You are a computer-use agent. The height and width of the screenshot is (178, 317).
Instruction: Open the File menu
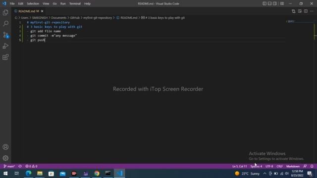click(12, 3)
